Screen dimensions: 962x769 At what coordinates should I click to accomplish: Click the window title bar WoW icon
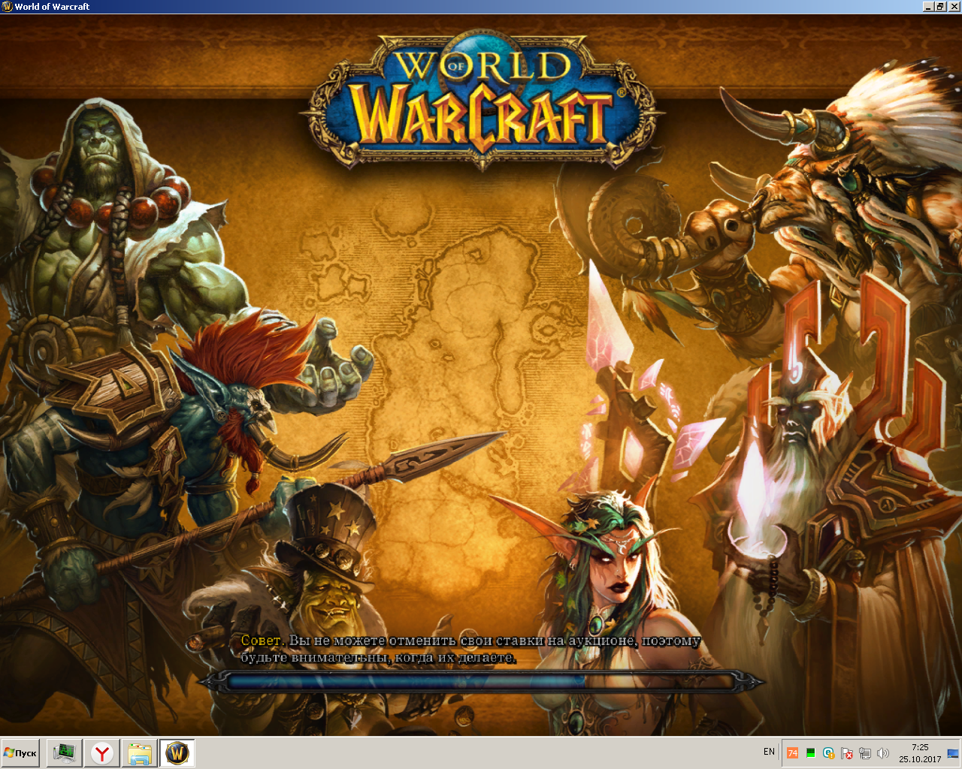coord(7,7)
